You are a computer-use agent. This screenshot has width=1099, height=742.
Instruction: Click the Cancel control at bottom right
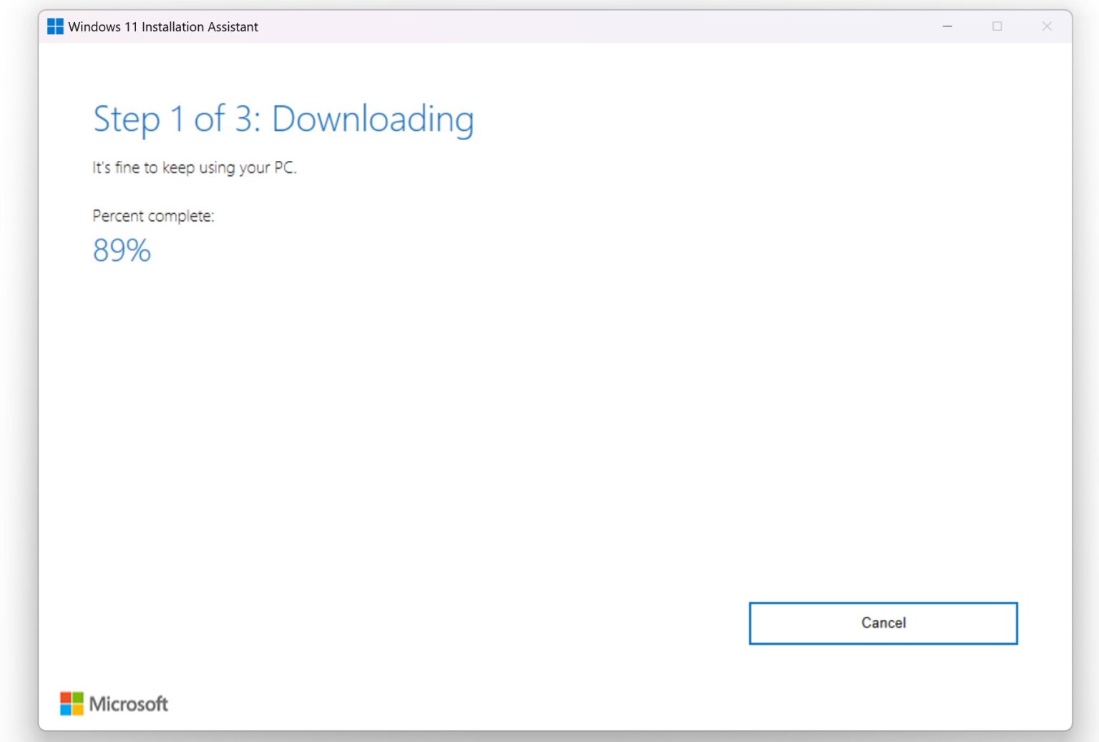pyautogui.click(x=883, y=623)
